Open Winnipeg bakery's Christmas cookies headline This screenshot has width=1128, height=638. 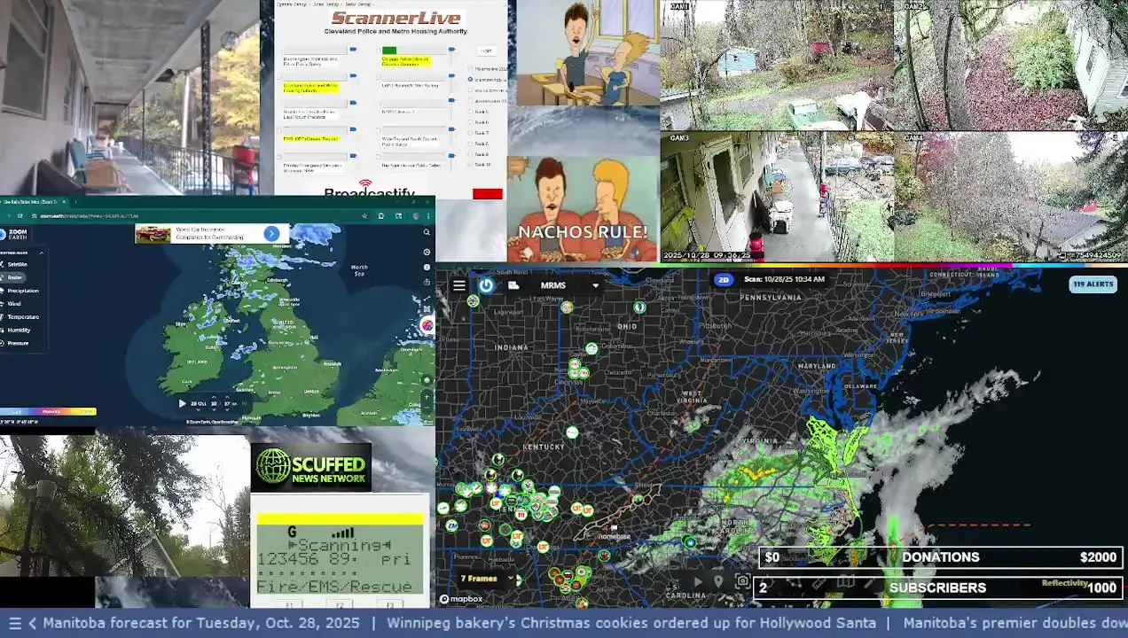pyautogui.click(x=631, y=623)
